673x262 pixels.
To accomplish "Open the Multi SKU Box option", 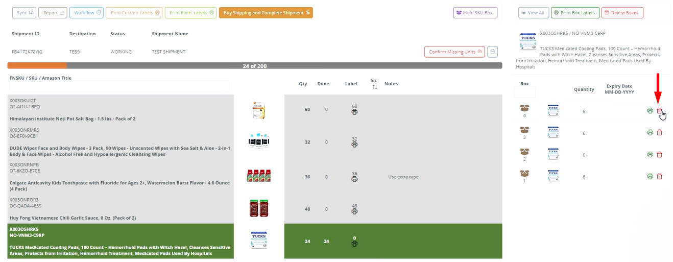I will 475,13.
